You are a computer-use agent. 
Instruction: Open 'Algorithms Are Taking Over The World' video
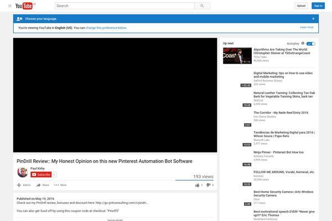(282, 51)
